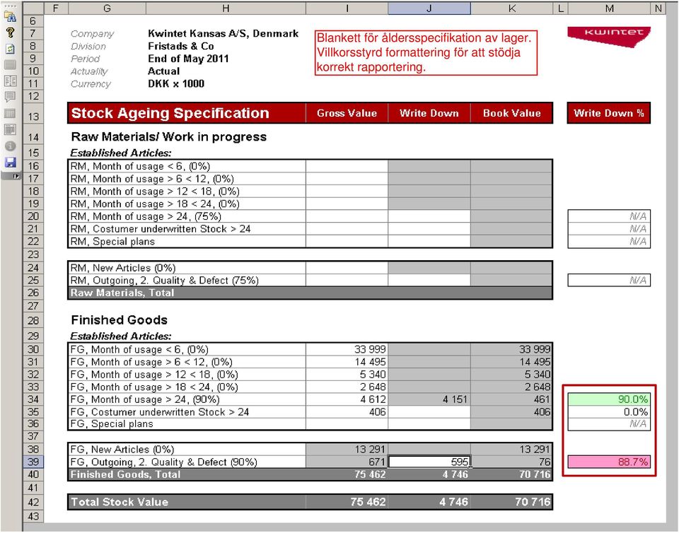The image size is (679, 533).
Task: Select column G header
Action: [x=107, y=8]
